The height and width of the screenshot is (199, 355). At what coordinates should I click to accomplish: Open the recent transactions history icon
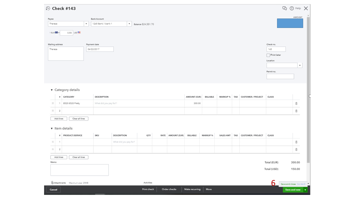point(48,8)
